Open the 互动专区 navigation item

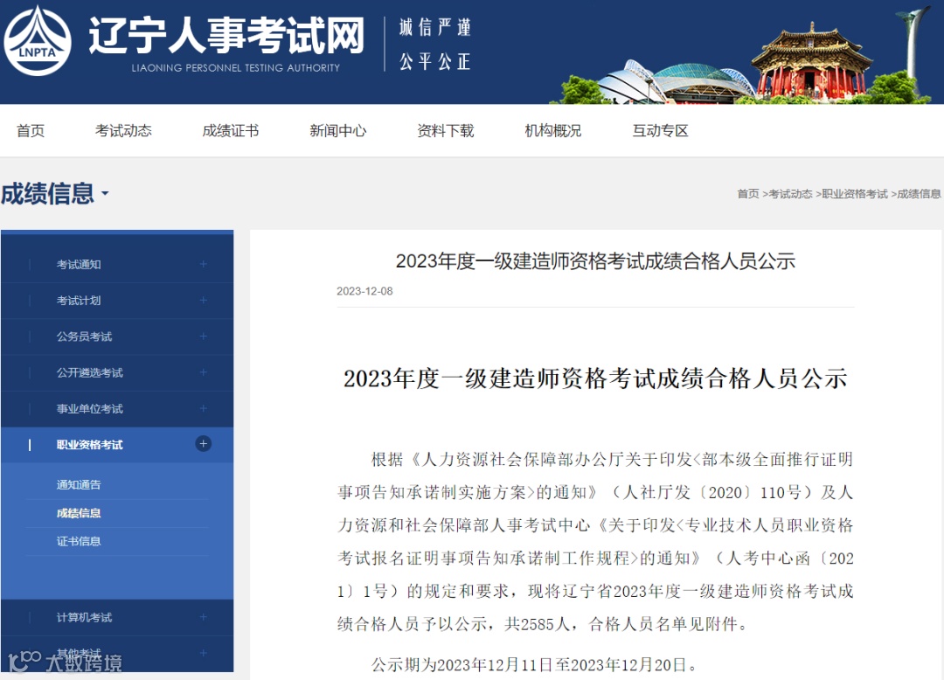click(x=660, y=131)
